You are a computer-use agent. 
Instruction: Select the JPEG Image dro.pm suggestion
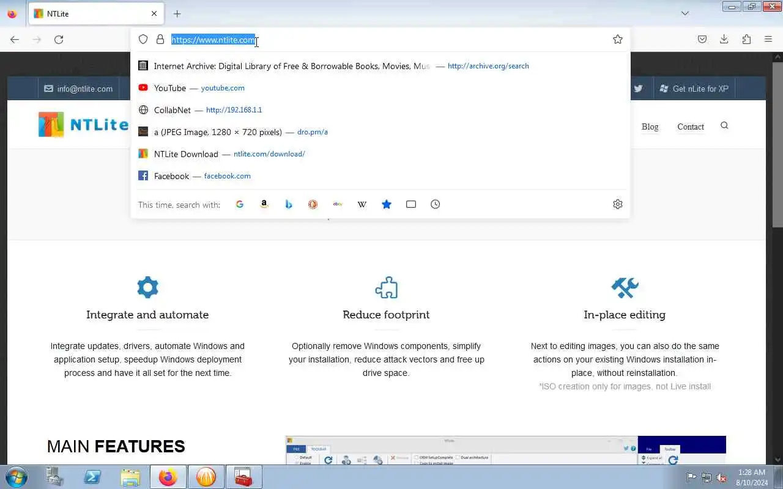(x=380, y=132)
